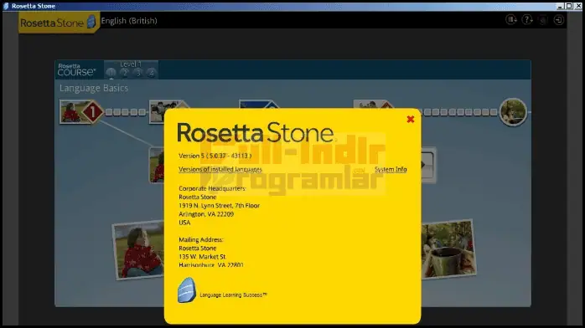Minimize the Rosetta Stone window
Image resolution: width=585 pixels, height=328 pixels.
[560, 6]
